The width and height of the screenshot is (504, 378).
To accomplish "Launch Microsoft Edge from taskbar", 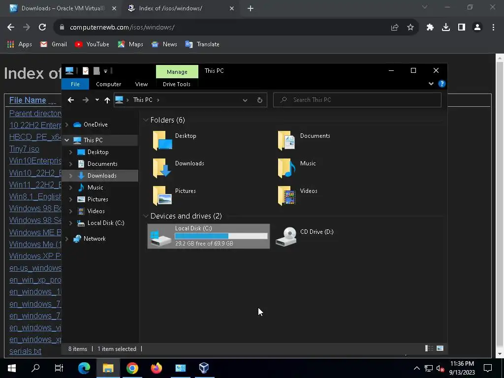I will tap(84, 368).
